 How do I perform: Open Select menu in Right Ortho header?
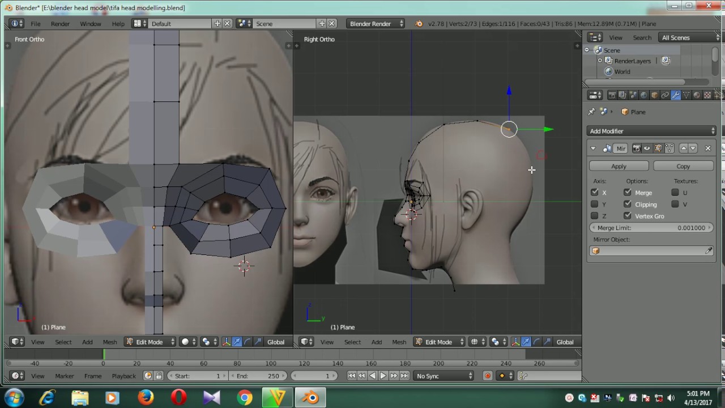point(352,342)
